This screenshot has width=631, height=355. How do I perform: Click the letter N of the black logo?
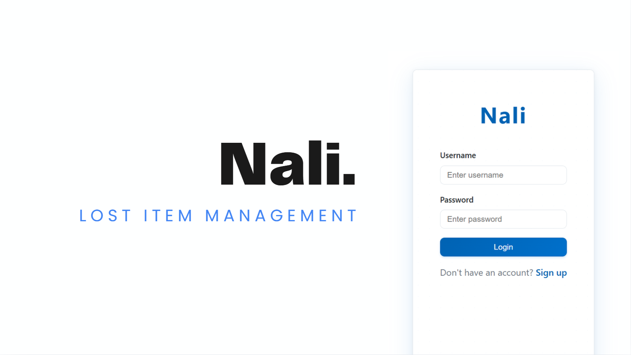(x=243, y=163)
